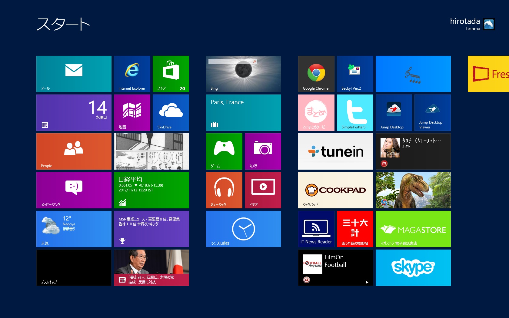Launch the Jump Desktop Viewer tile

[x=433, y=113]
